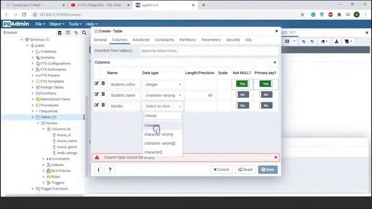The height and width of the screenshot is (209, 372).
Task: Click the Reset button
Action: pos(245,170)
